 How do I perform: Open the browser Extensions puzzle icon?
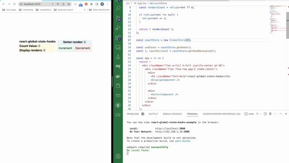[x=91, y=4]
